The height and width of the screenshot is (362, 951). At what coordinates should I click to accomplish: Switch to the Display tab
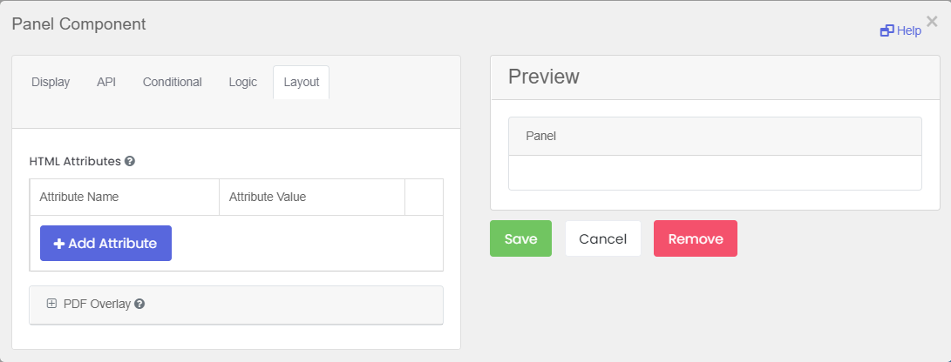(x=51, y=83)
